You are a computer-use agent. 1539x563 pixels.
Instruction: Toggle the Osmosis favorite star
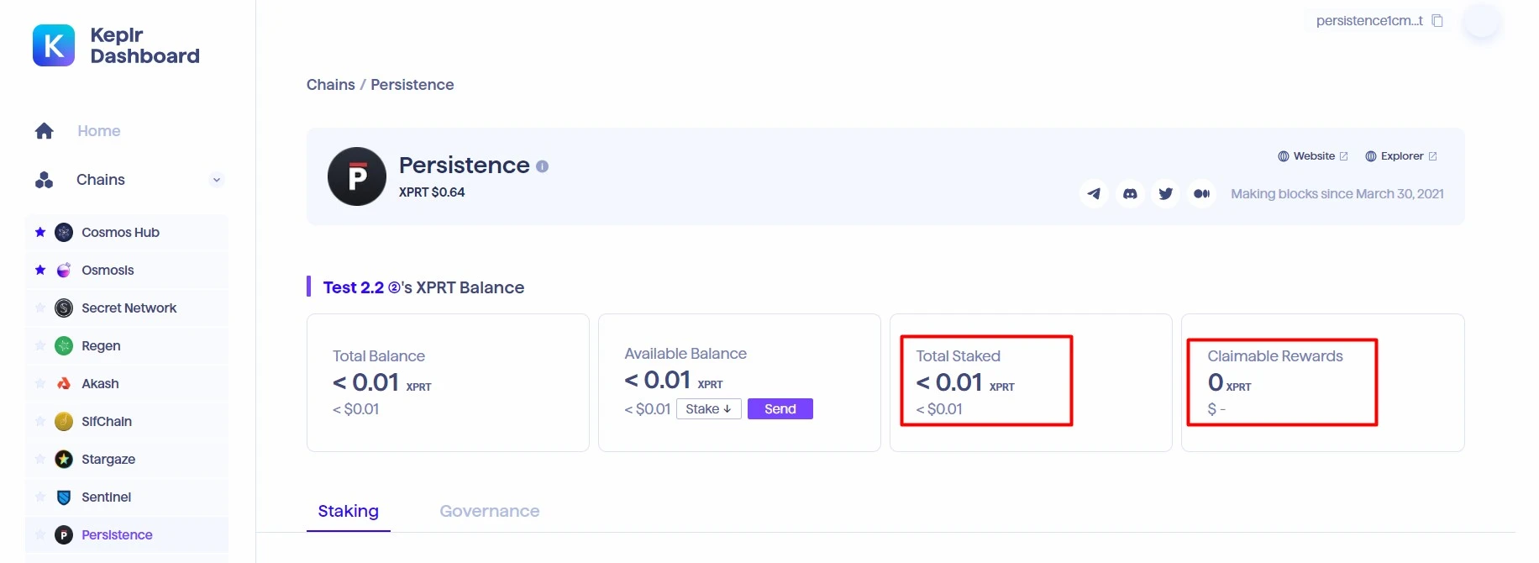[40, 270]
